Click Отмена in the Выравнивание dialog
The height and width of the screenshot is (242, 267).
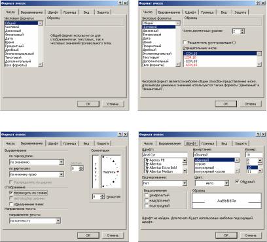[113, 235]
